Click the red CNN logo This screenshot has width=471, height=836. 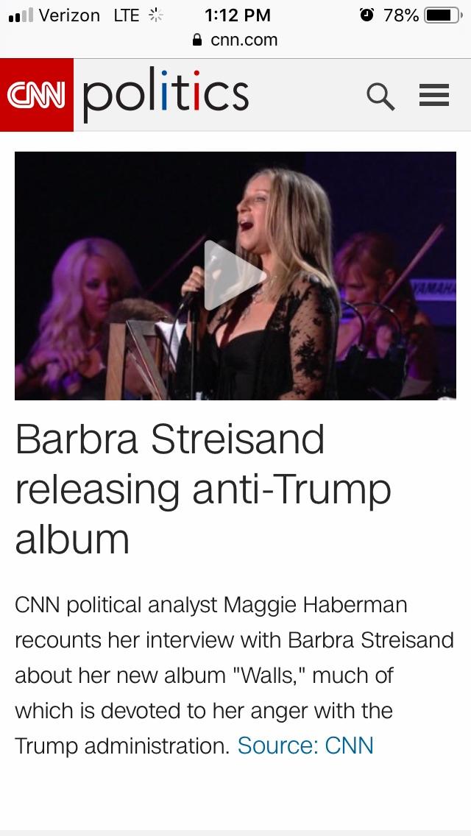tap(36, 95)
